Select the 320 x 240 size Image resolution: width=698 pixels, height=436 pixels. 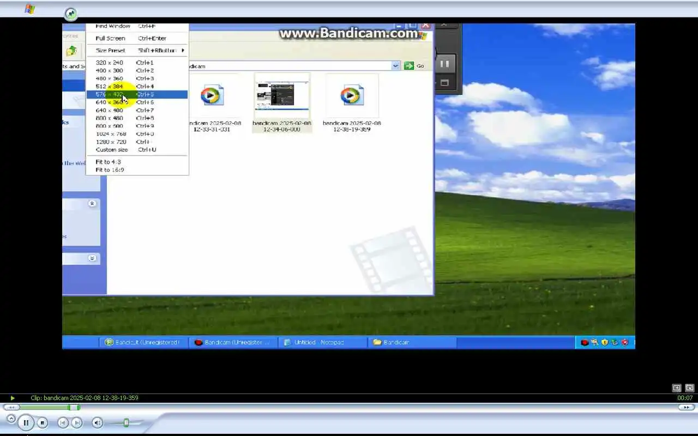click(x=137, y=63)
